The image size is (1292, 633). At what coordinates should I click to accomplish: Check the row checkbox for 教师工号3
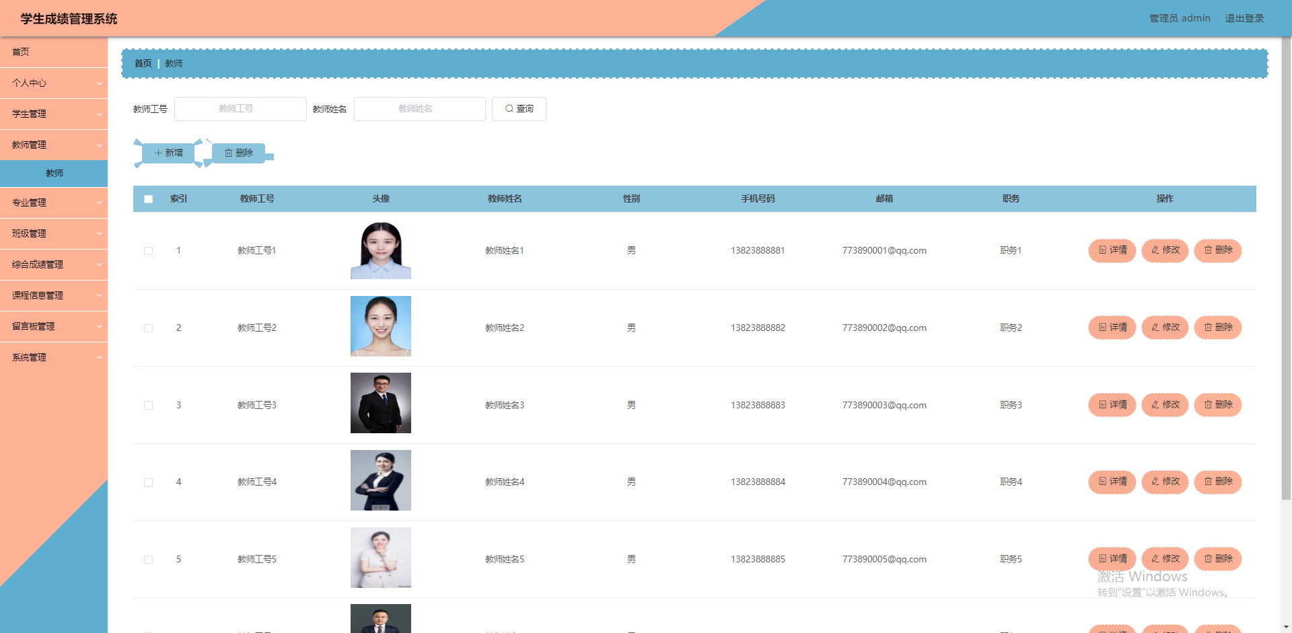point(148,405)
